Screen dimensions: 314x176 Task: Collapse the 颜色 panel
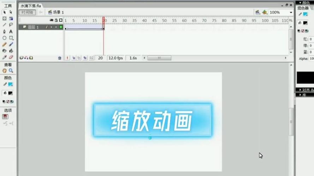pos(300,2)
